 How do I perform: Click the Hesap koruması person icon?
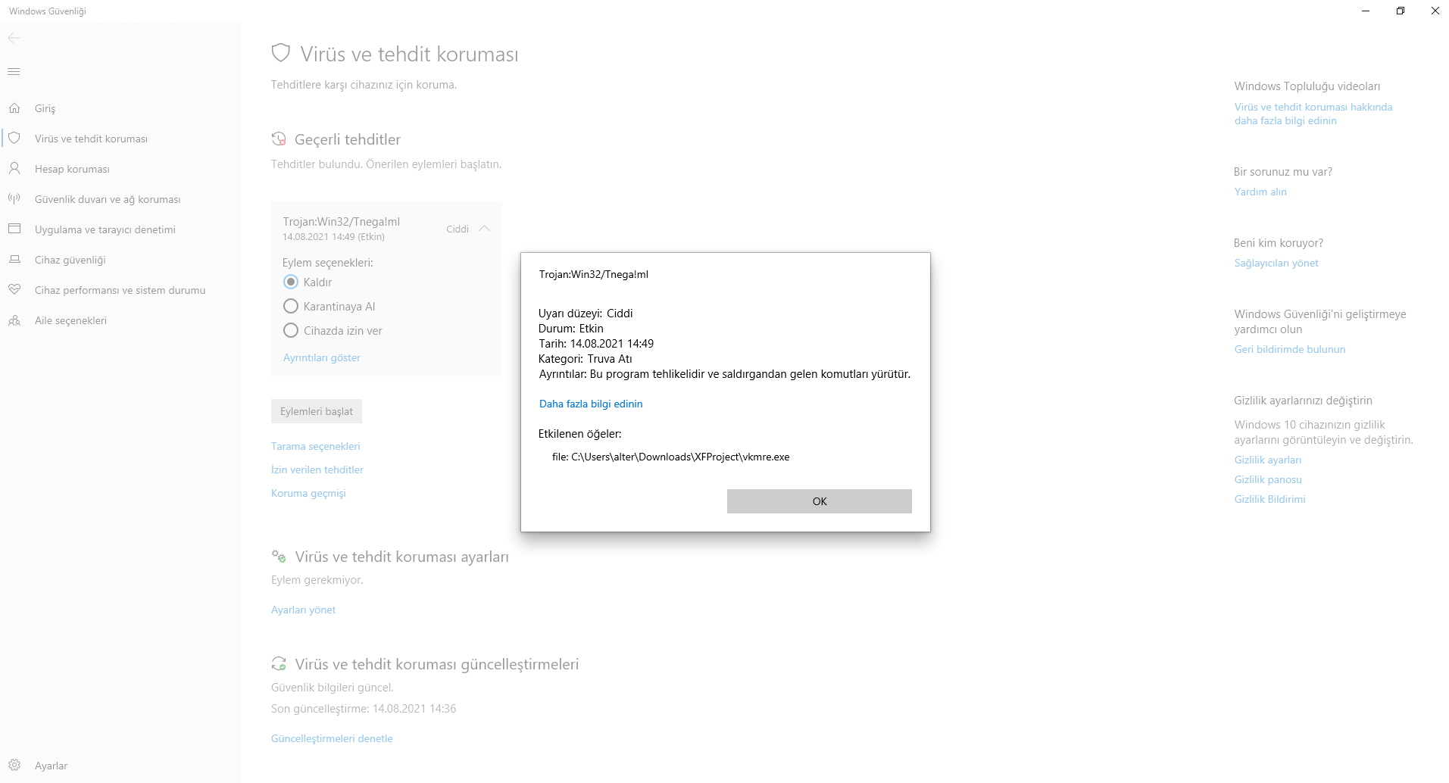pyautogui.click(x=14, y=168)
